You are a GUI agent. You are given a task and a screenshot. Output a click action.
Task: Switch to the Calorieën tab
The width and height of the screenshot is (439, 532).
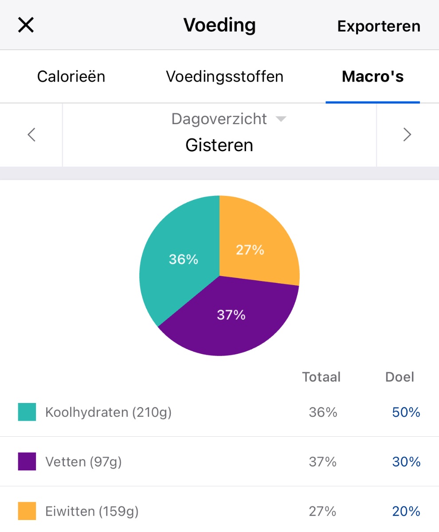[x=71, y=77]
